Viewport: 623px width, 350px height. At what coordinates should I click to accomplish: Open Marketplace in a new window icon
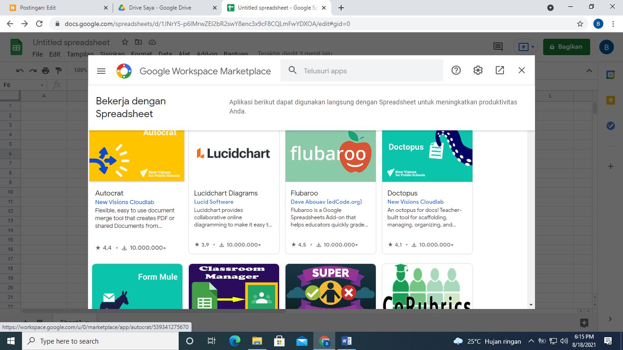tap(499, 70)
